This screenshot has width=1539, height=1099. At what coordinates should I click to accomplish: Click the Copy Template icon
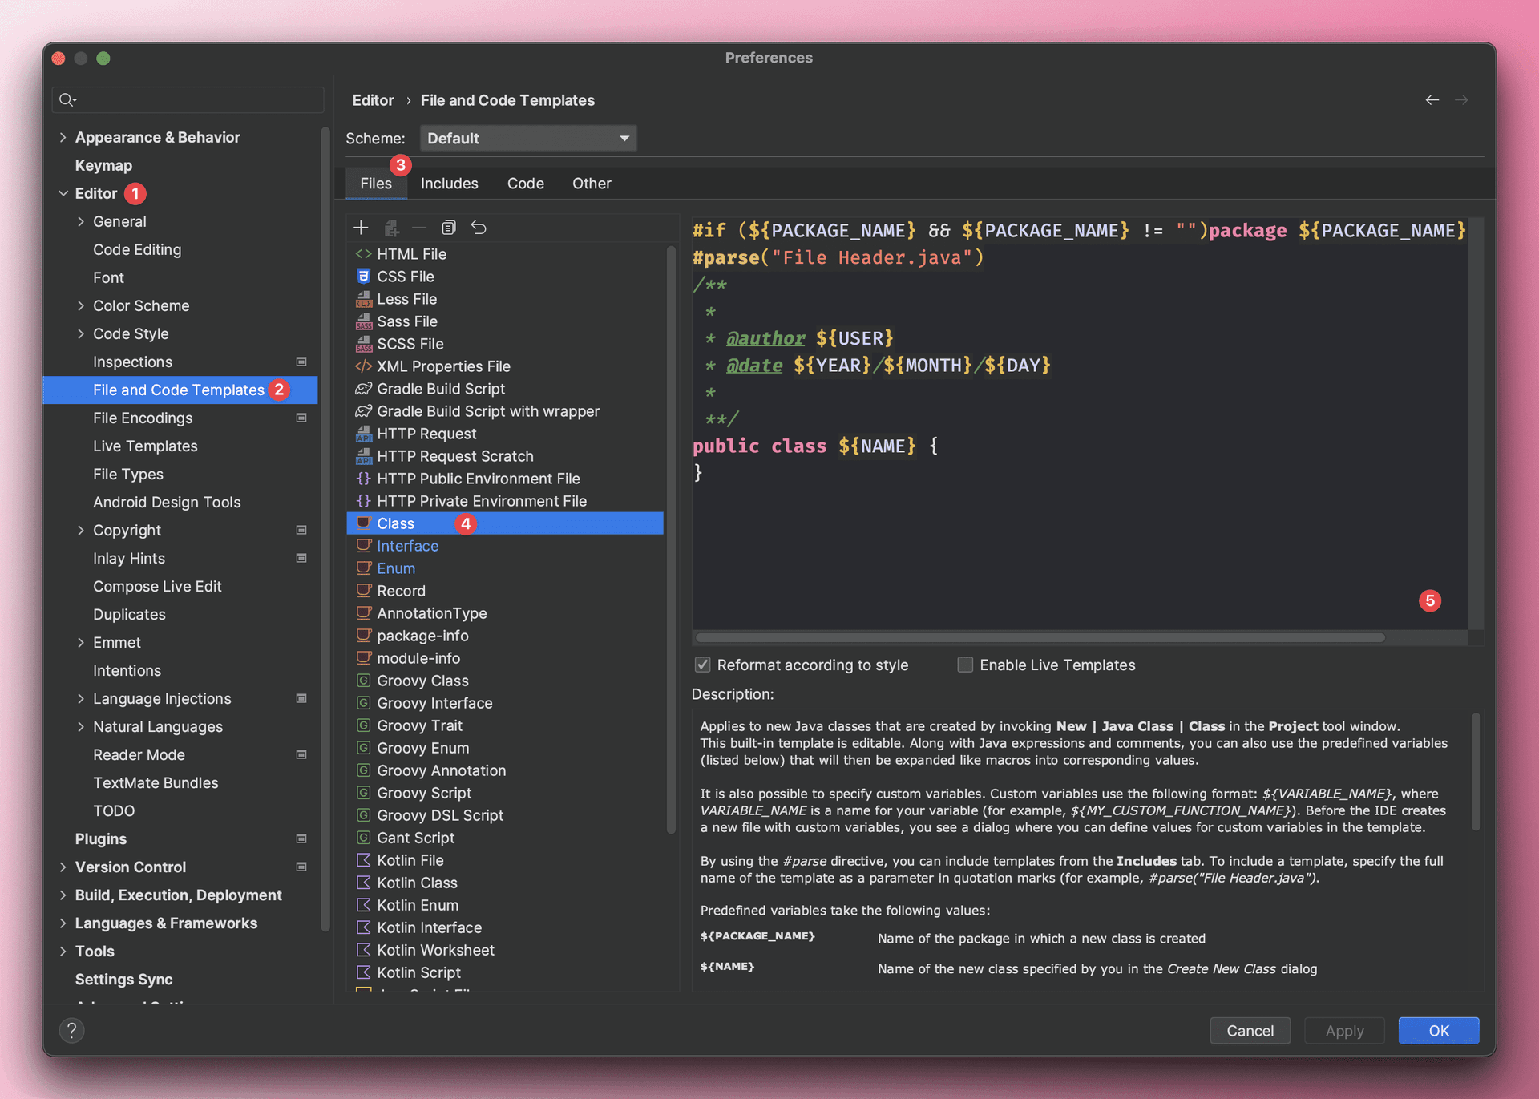(x=449, y=228)
